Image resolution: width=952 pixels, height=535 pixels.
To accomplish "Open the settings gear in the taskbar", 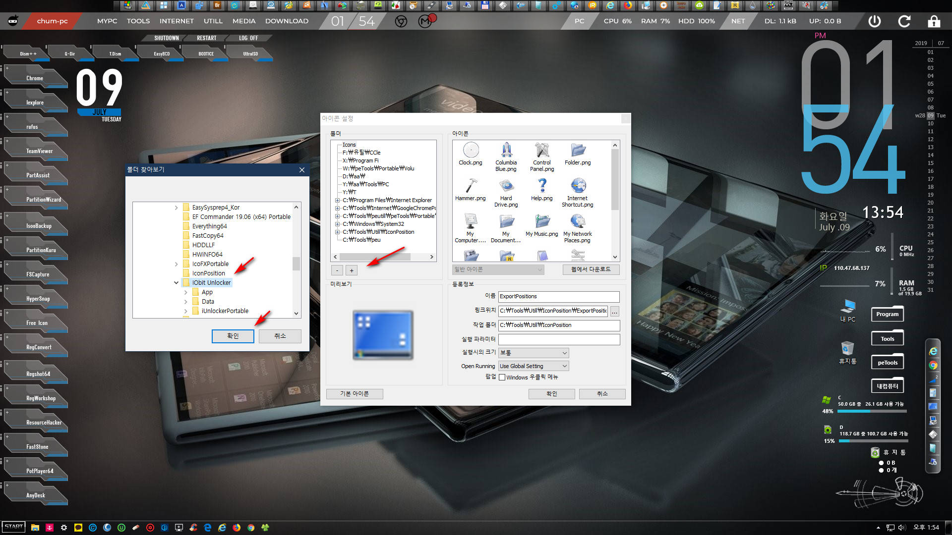I will click(64, 528).
